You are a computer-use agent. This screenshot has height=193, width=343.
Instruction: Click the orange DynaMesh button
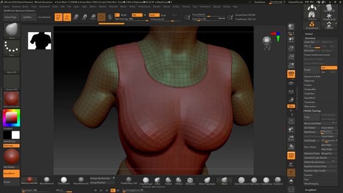tap(11, 174)
